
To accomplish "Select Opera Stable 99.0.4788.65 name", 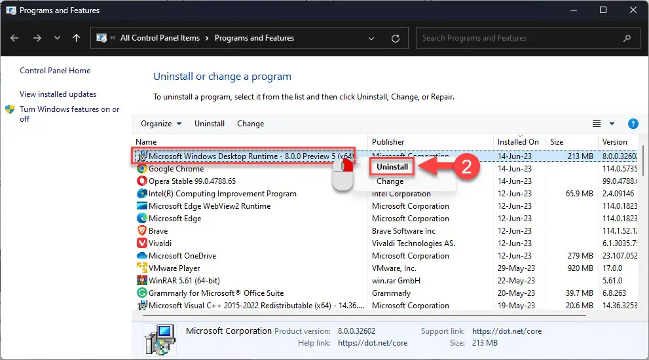I will (x=192, y=181).
